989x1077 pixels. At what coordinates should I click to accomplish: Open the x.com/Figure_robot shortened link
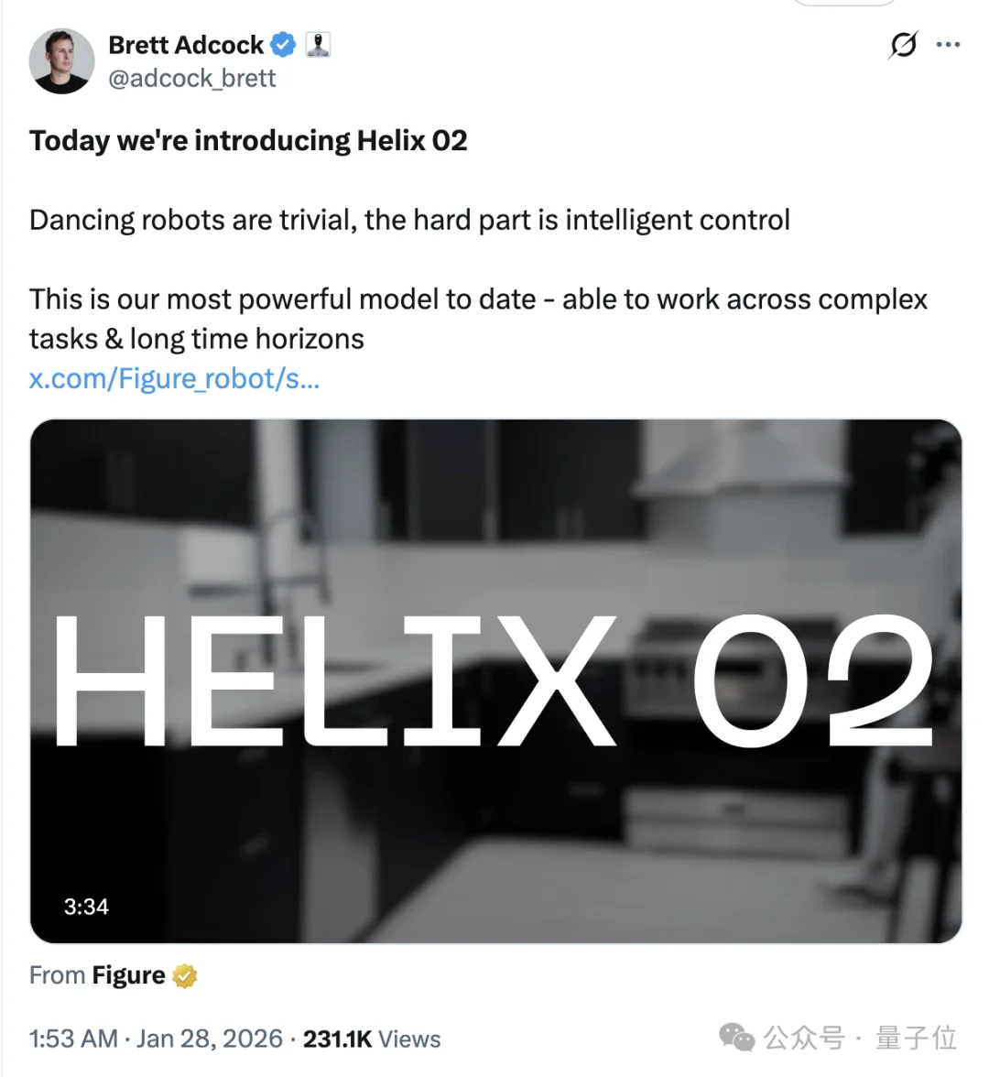(174, 378)
